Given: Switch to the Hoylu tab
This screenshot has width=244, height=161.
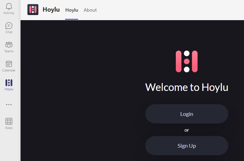Looking at the screenshot, I should click(72, 10).
